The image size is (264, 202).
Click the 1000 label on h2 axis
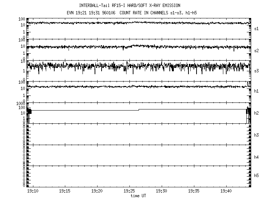(21, 104)
